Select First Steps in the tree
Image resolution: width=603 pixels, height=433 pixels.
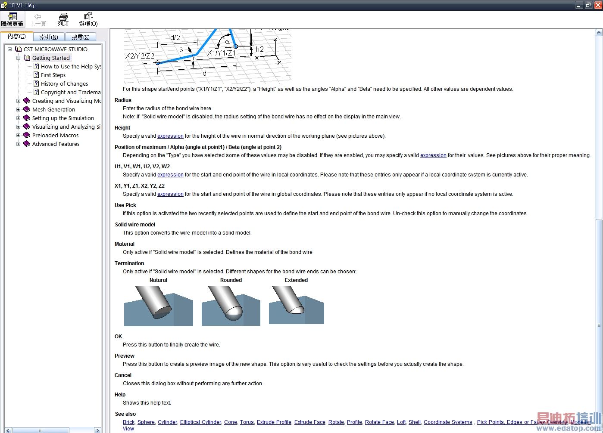[x=53, y=75]
